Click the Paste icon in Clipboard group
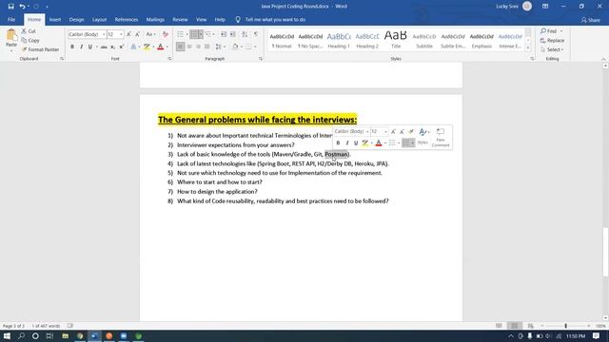This screenshot has height=342, width=609. coord(11,36)
